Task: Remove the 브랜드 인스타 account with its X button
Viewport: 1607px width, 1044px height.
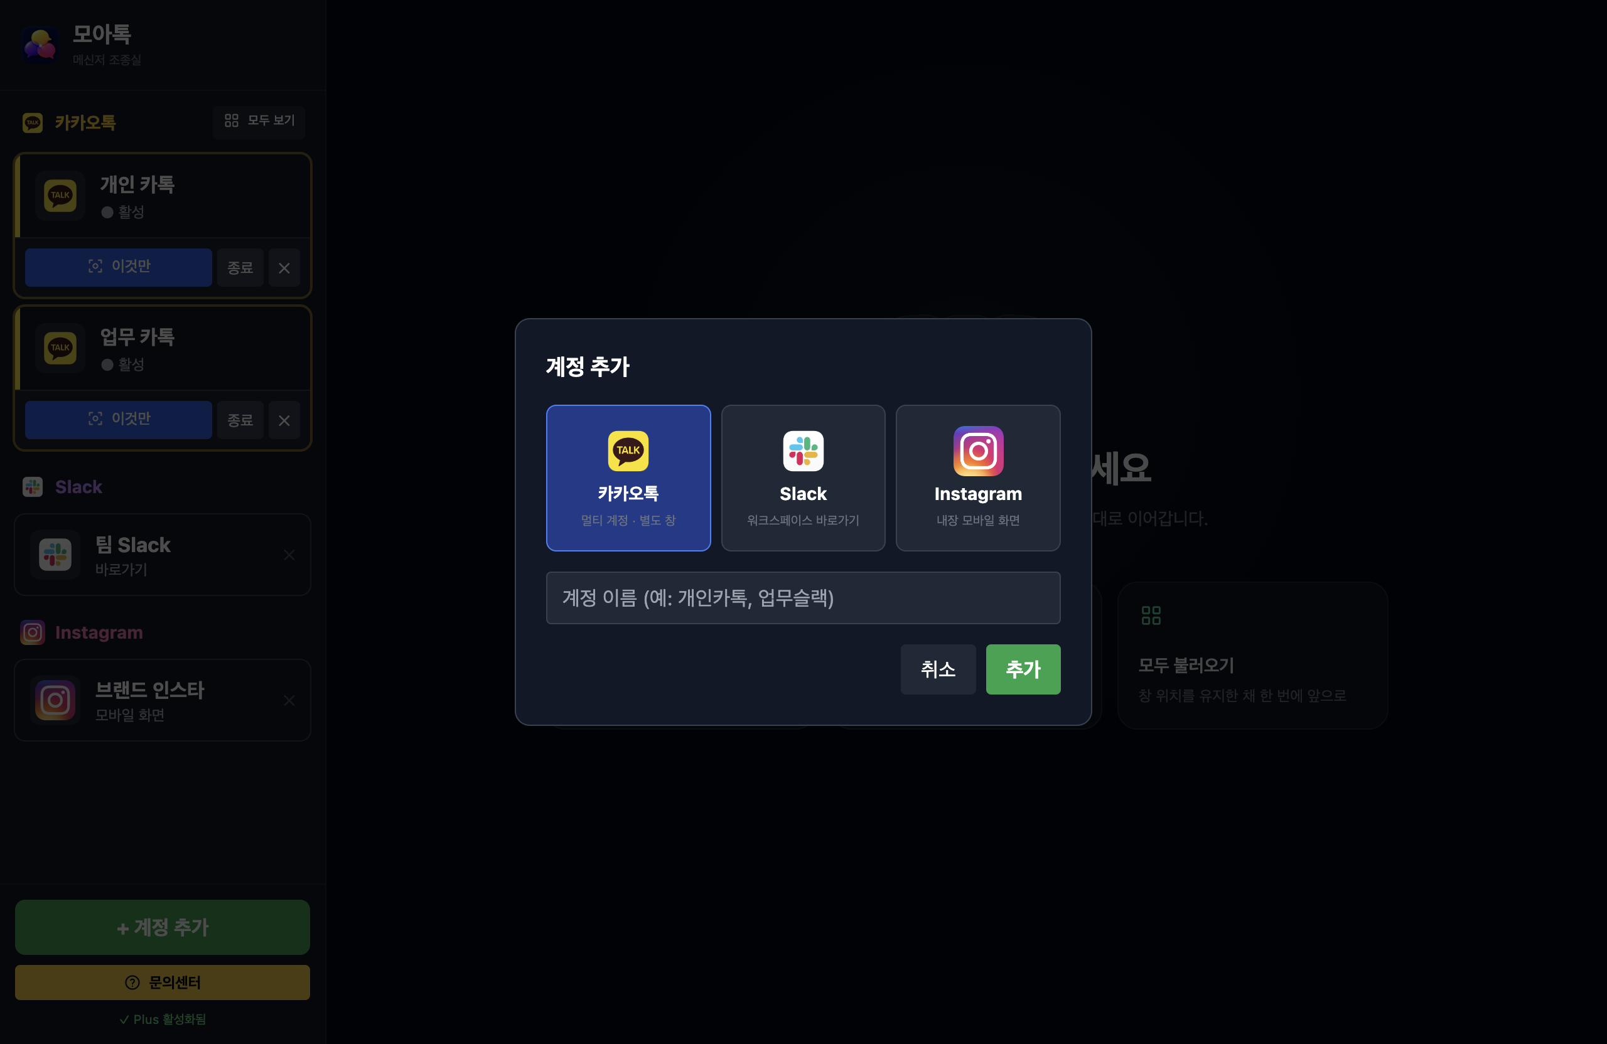Action: pyautogui.click(x=289, y=701)
